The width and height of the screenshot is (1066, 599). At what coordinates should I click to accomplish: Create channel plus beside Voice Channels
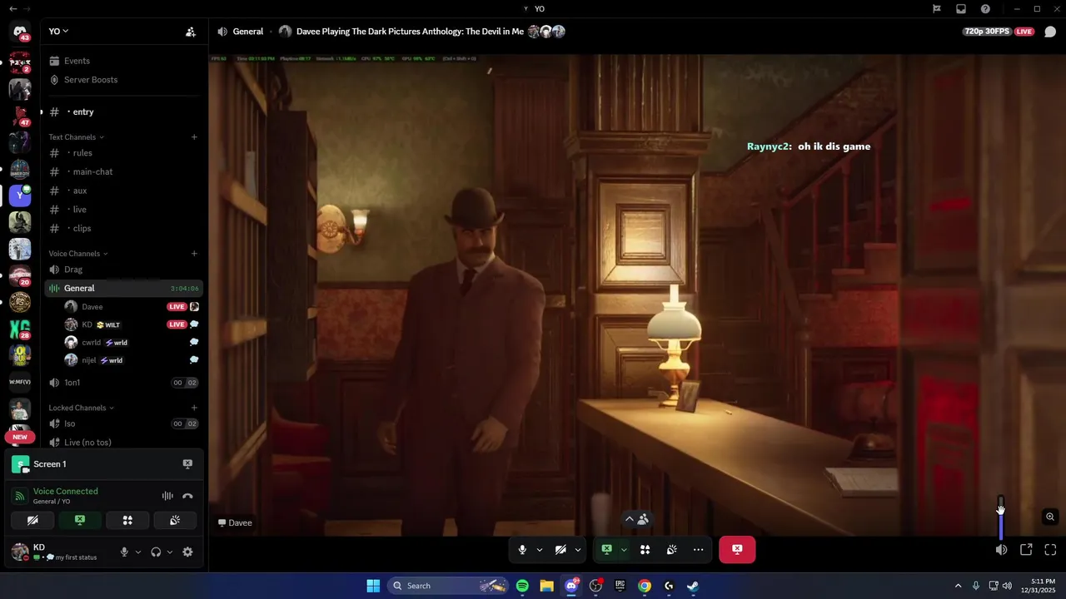[194, 253]
